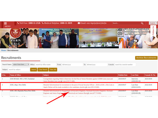Expand the Search States dropdown
The height and width of the screenshot is (118, 158).
coord(21,65)
